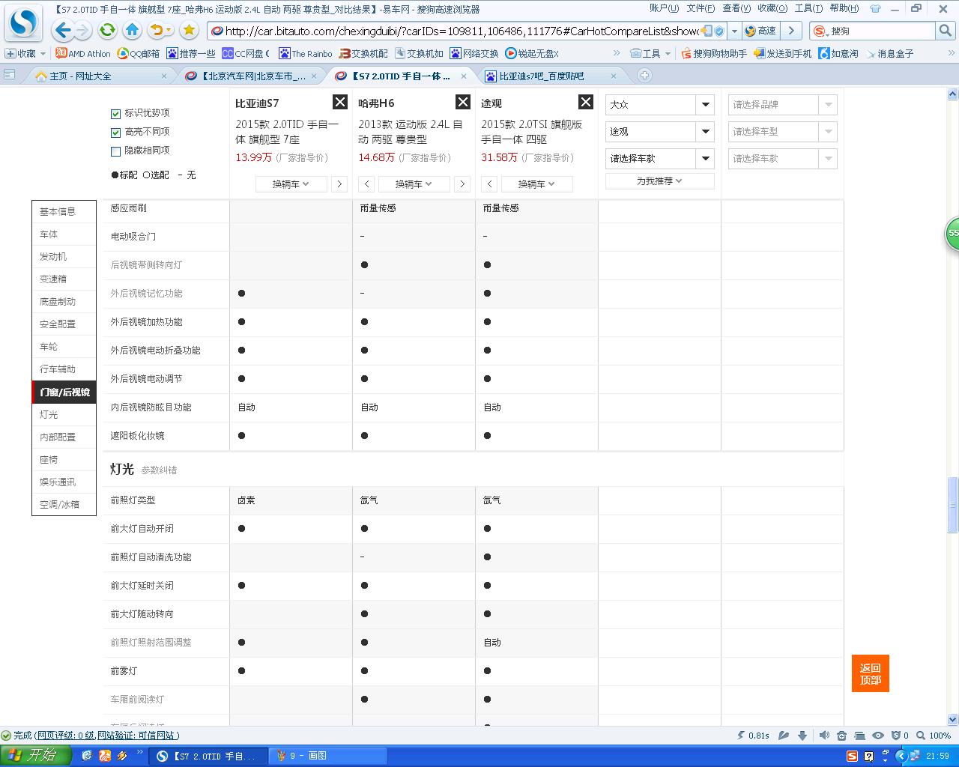Click the speaker mute icon in status bar

(x=824, y=736)
